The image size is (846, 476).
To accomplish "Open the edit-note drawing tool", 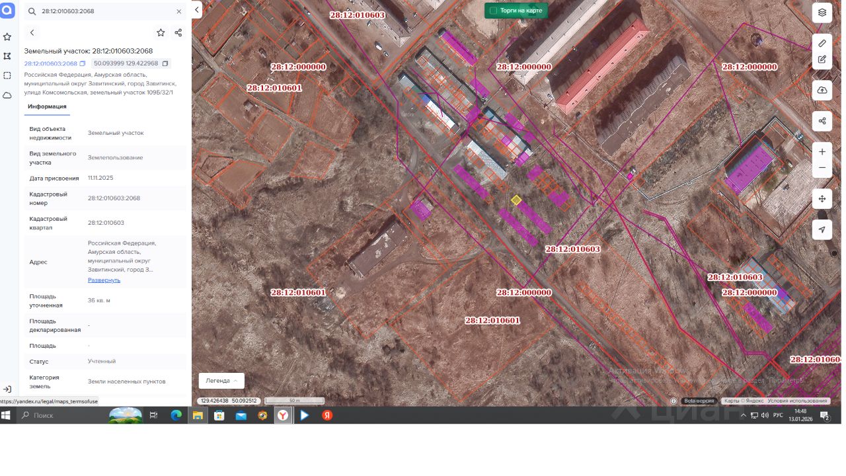I will point(822,59).
